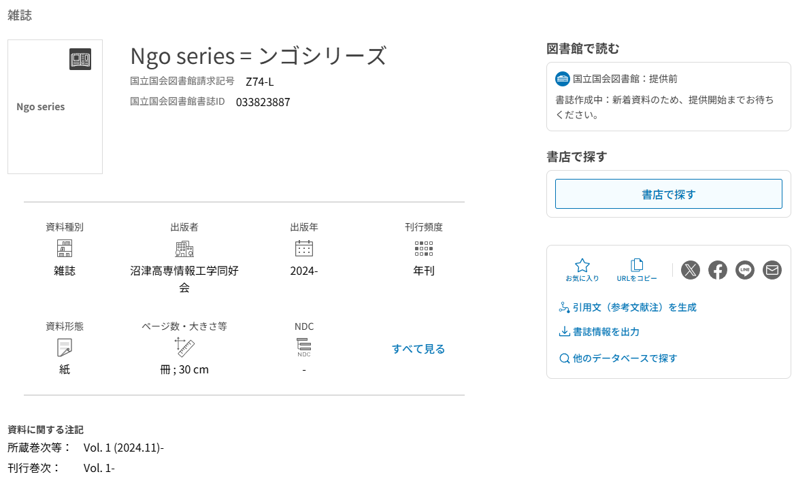Click the Ngo series cover thumbnail
The image size is (794, 489).
click(x=55, y=107)
